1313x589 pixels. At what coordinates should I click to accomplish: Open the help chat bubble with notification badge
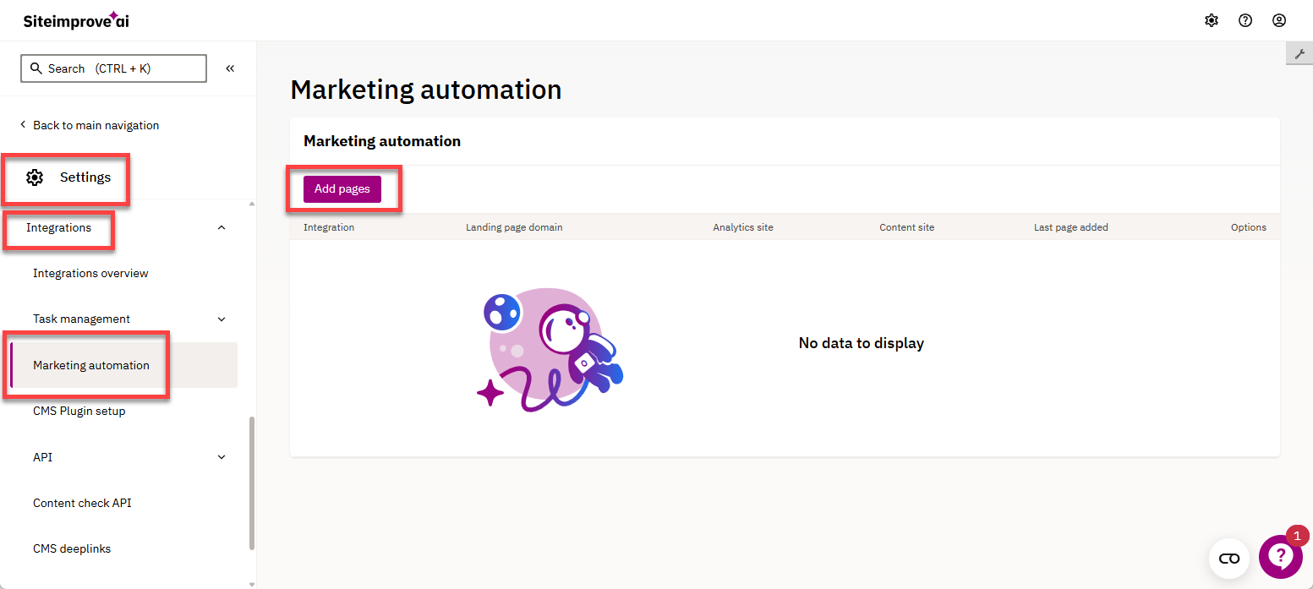(1281, 556)
